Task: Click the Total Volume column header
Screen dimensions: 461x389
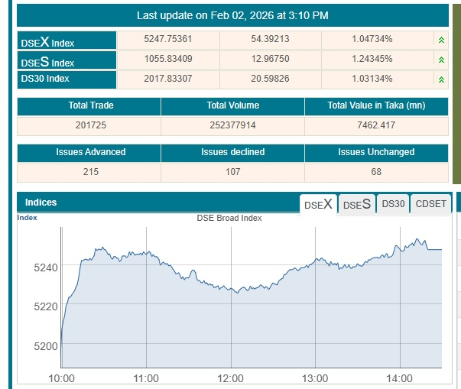Action: click(x=232, y=105)
